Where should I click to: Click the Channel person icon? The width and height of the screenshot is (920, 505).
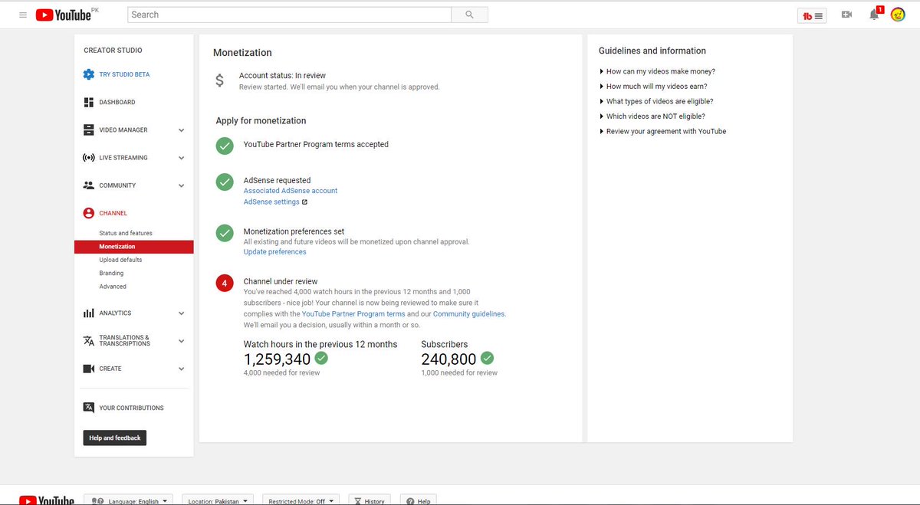pyautogui.click(x=89, y=213)
